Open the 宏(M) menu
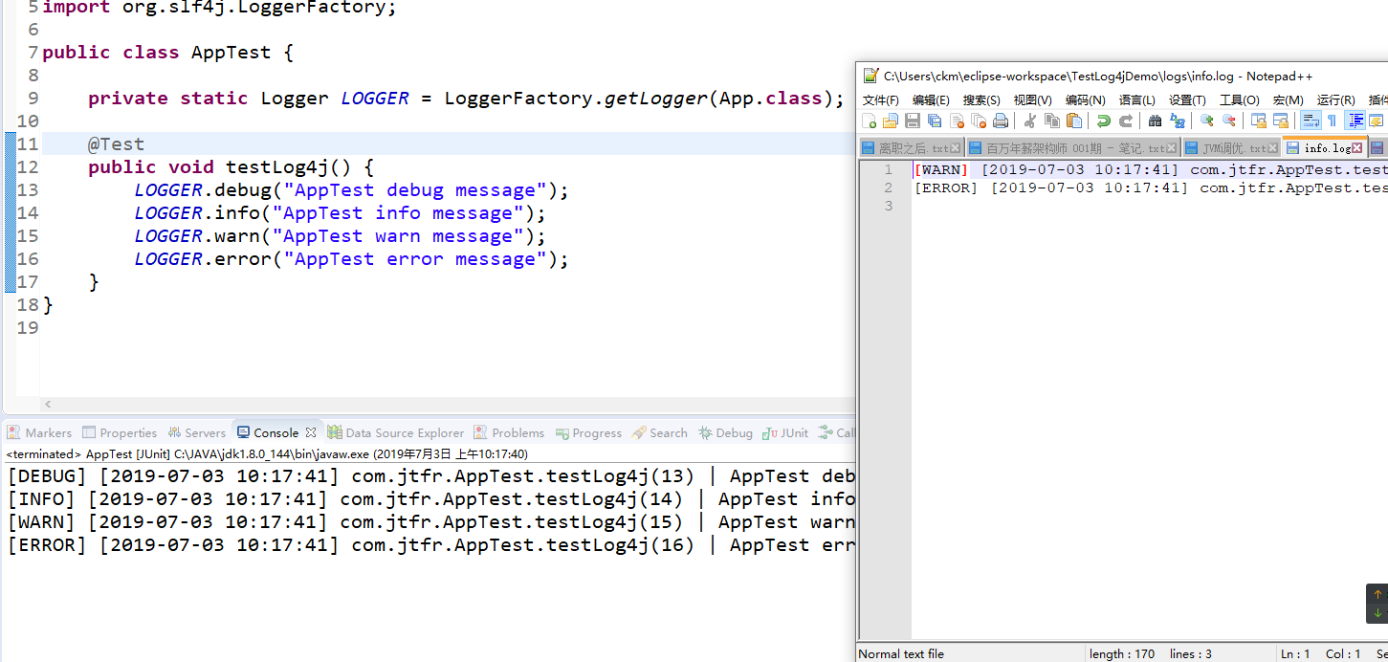This screenshot has width=1388, height=662. (x=1288, y=100)
